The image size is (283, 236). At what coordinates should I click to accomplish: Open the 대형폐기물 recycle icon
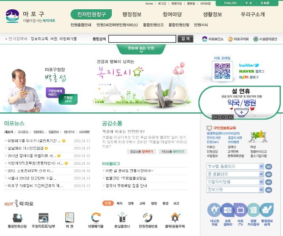point(96,217)
